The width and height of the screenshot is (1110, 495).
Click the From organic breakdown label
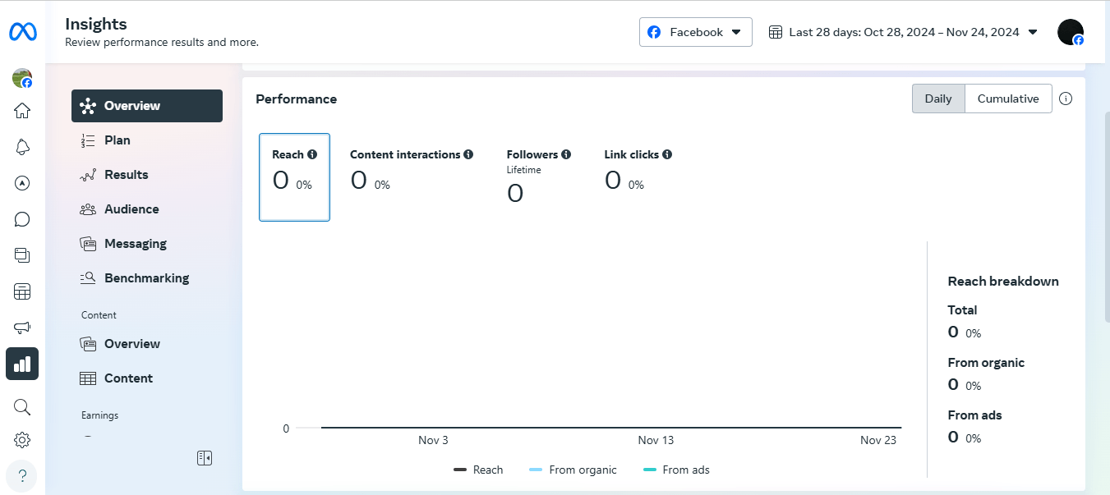coord(986,363)
